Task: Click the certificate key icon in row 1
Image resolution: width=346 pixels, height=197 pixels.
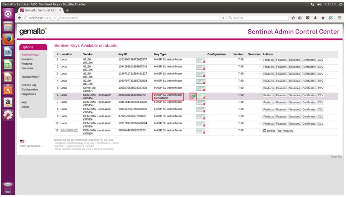Action: tap(201, 60)
